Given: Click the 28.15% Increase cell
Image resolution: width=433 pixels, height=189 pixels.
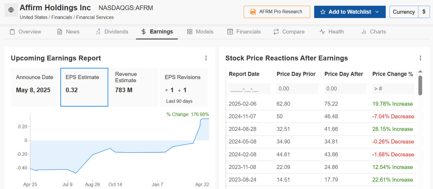Looking at the screenshot, I should (x=393, y=129).
